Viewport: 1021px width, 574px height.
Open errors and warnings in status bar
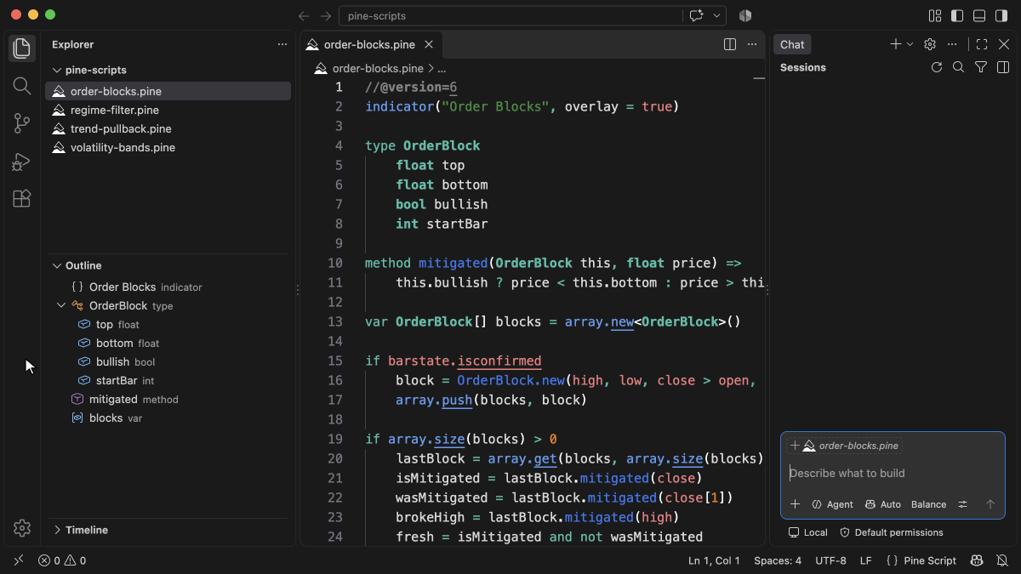61,560
